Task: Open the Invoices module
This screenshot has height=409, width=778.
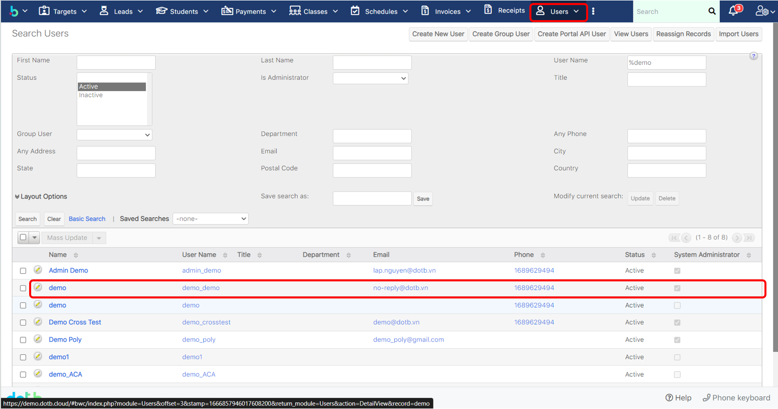Action: (x=448, y=12)
